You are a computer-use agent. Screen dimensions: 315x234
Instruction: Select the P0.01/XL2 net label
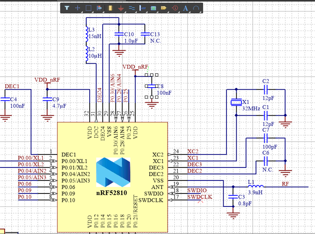(x=31, y=164)
